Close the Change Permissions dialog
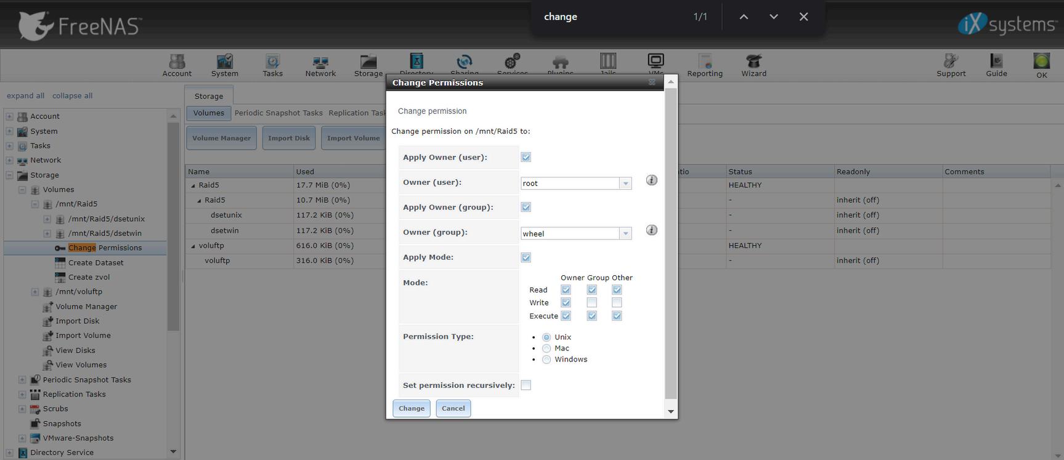The height and width of the screenshot is (460, 1064). coord(652,82)
